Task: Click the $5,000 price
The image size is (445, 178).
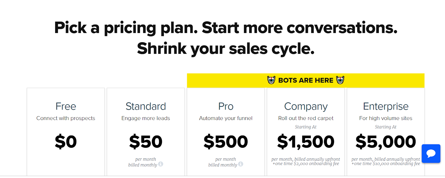Action: 386,142
